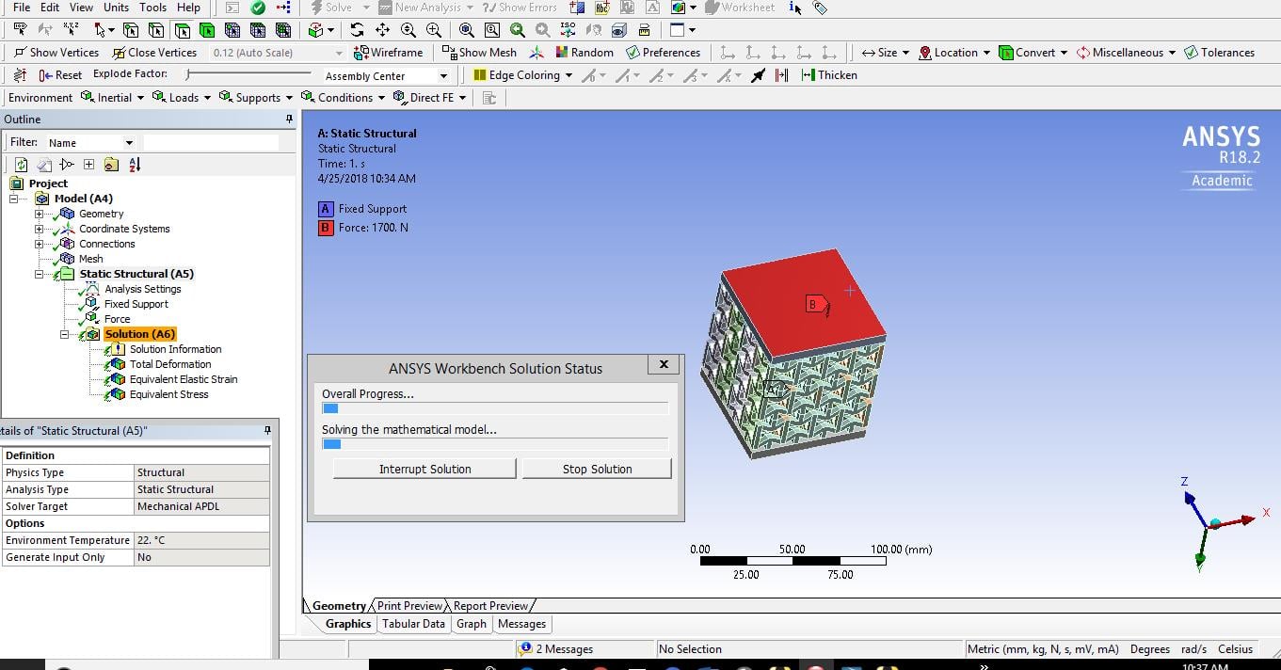Click the ISO isometric view icon

pyautogui.click(x=568, y=30)
